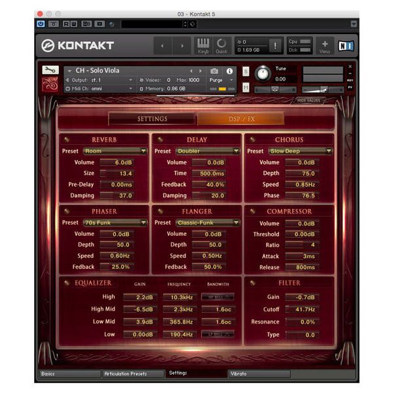Minimize the instrument header view
The image size is (393, 393).
[350, 73]
